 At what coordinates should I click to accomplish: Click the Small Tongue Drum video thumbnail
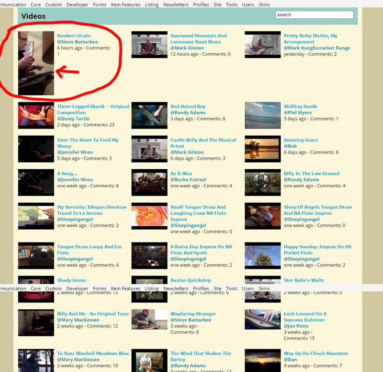(149, 217)
